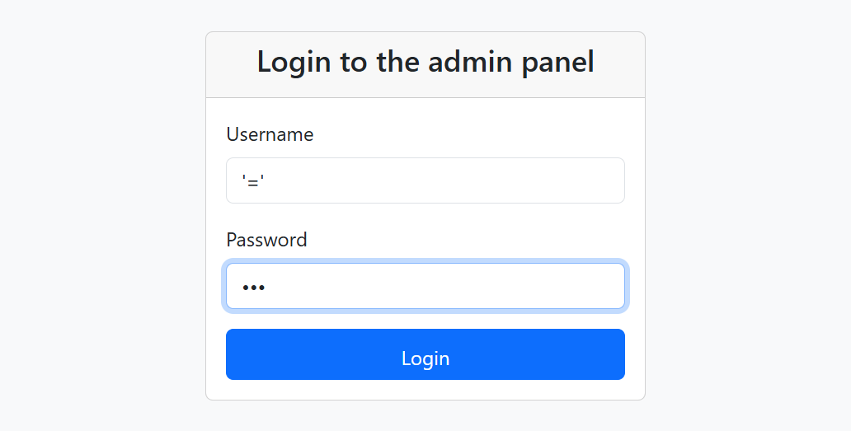Image resolution: width=851 pixels, height=431 pixels.
Task: Click the empty right side of Password field
Action: (543, 286)
